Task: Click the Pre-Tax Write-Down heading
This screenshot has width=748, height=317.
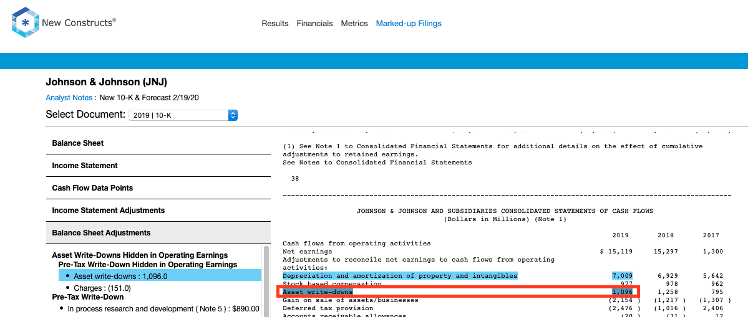Action: pyautogui.click(x=88, y=296)
